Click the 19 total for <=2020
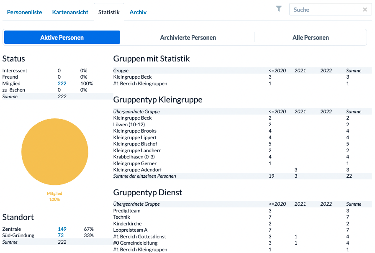Image resolution: width=375 pixels, height=253 pixels. pos(272,176)
